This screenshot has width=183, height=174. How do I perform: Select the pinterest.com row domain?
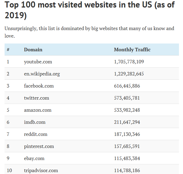pos(39,146)
